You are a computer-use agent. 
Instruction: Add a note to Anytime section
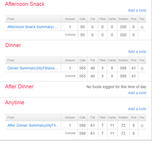[x=137, y=109]
